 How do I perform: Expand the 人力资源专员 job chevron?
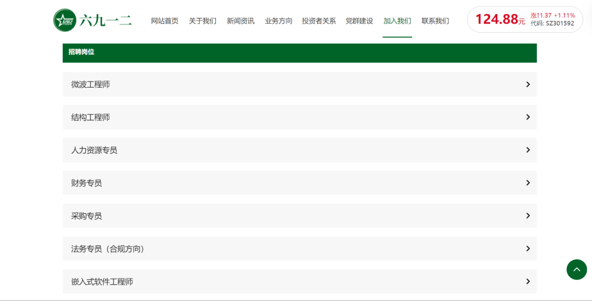528,150
